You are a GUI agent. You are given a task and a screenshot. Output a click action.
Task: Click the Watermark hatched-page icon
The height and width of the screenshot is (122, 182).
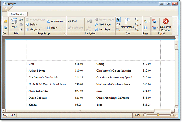(x=145, y=28)
